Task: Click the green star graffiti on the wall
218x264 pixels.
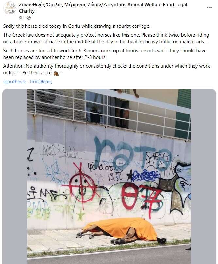Action: point(81,215)
